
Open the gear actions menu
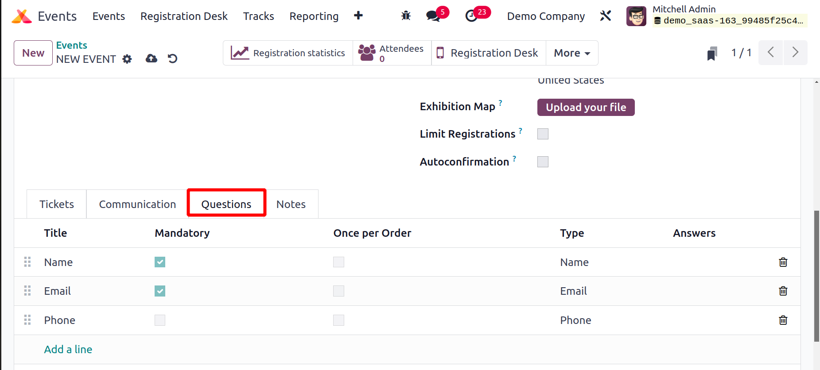tap(127, 59)
